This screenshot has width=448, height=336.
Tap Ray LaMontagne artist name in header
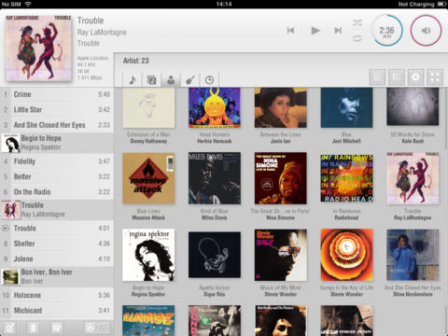[102, 32]
